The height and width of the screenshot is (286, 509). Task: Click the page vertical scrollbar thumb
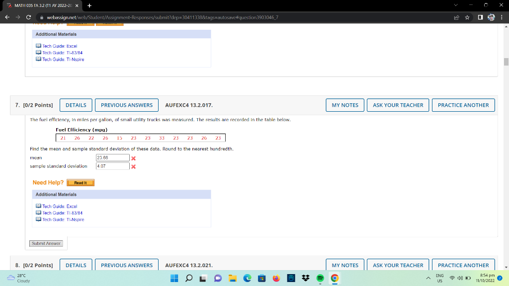coord(506,62)
